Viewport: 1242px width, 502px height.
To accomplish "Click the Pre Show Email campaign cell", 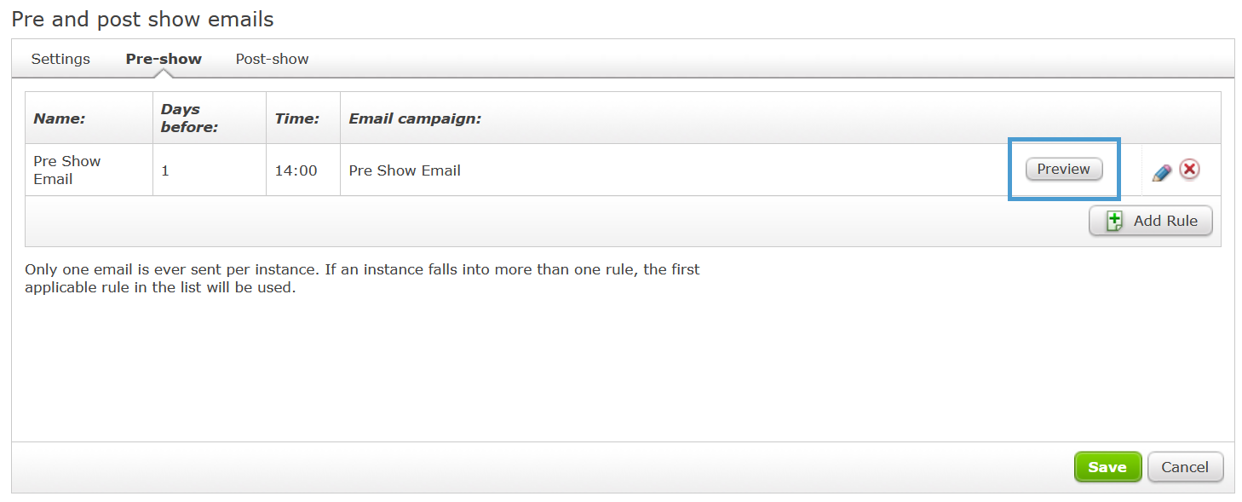I will (x=405, y=170).
